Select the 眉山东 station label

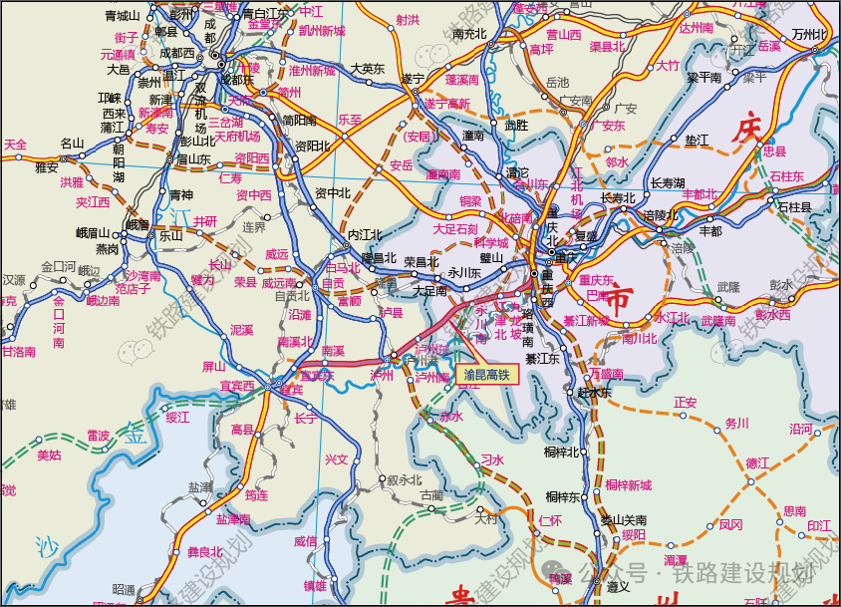tap(194, 158)
